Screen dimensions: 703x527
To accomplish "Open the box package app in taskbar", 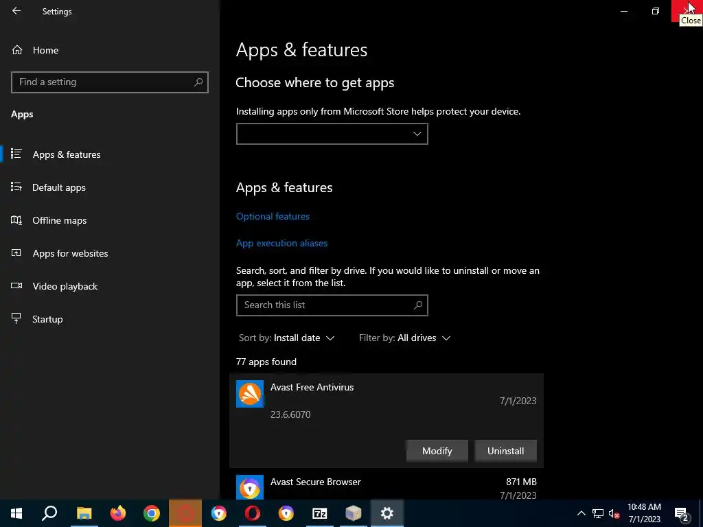I will [354, 513].
